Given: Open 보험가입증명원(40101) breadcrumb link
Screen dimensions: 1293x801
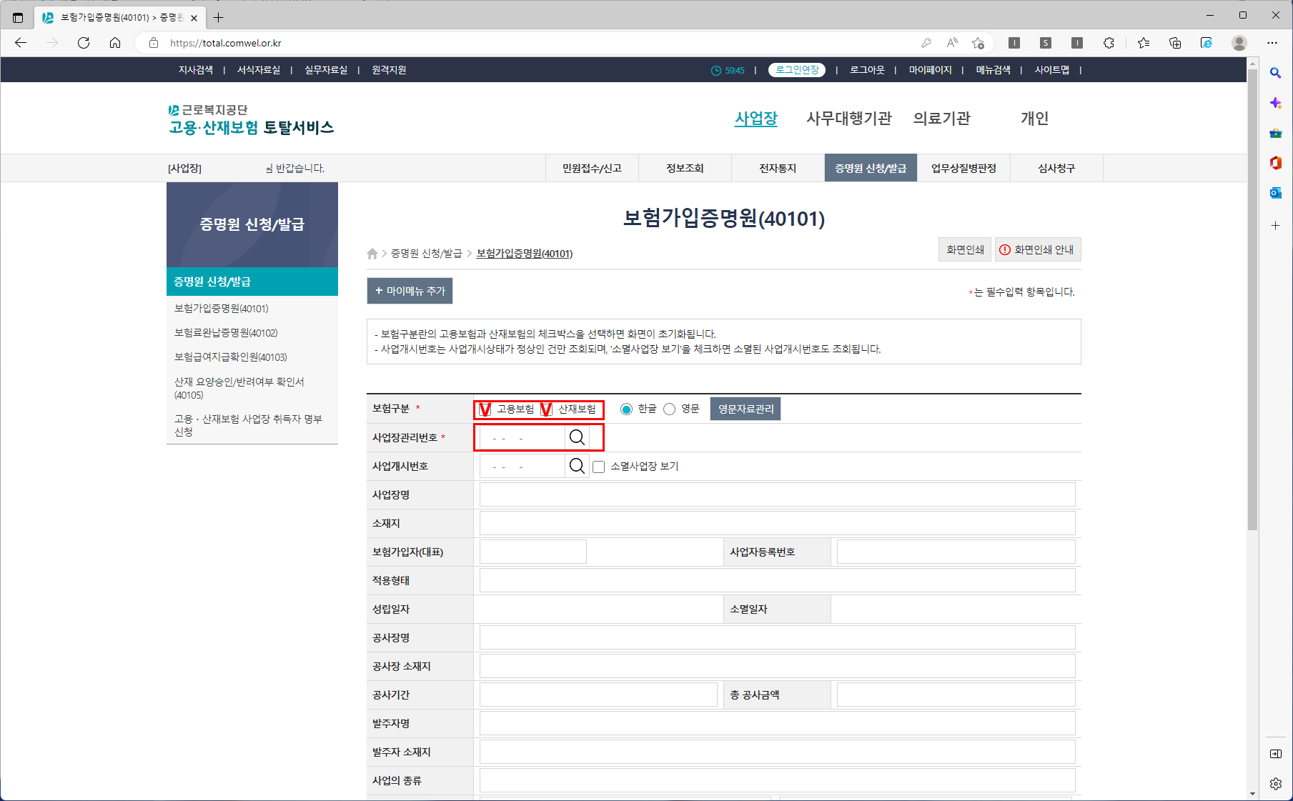Looking at the screenshot, I should point(525,254).
